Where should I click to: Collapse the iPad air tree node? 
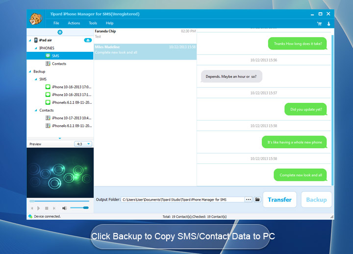pos(30,41)
